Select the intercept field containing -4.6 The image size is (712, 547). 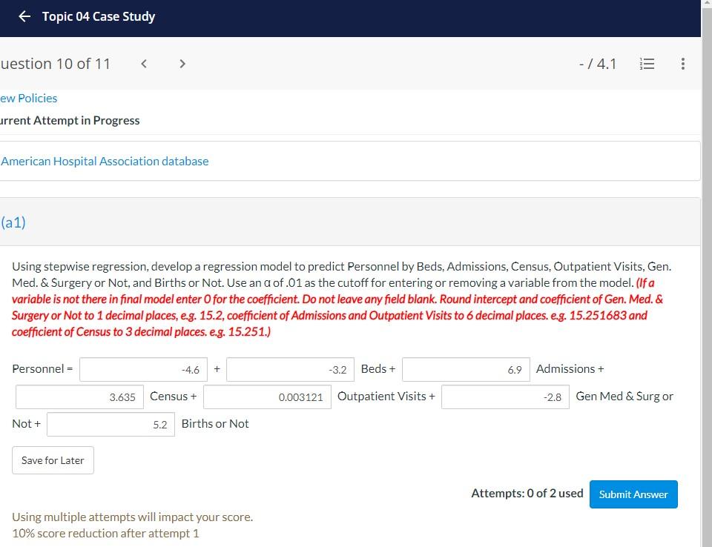click(x=143, y=368)
